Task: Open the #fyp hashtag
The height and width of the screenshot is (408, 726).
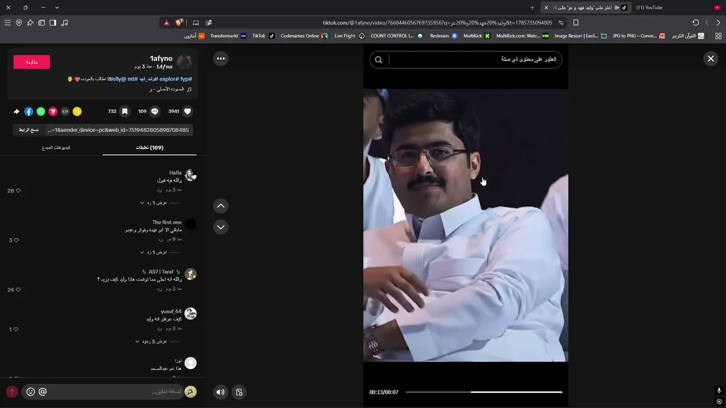Action: [185, 79]
